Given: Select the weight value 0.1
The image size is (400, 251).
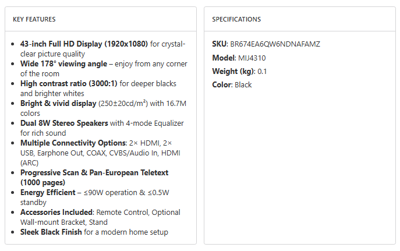Looking at the screenshot, I should click(x=262, y=71).
